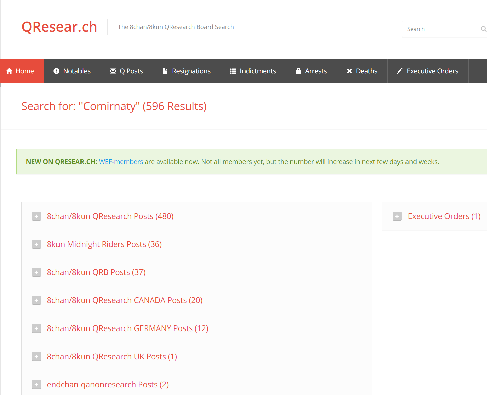
Task: Open 8chan/8kun QResearch Posts (480) heading
Action: point(110,216)
